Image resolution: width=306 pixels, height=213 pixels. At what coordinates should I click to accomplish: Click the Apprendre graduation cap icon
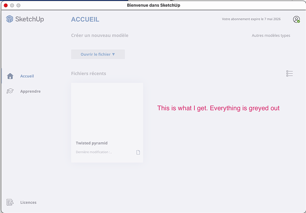click(10, 91)
